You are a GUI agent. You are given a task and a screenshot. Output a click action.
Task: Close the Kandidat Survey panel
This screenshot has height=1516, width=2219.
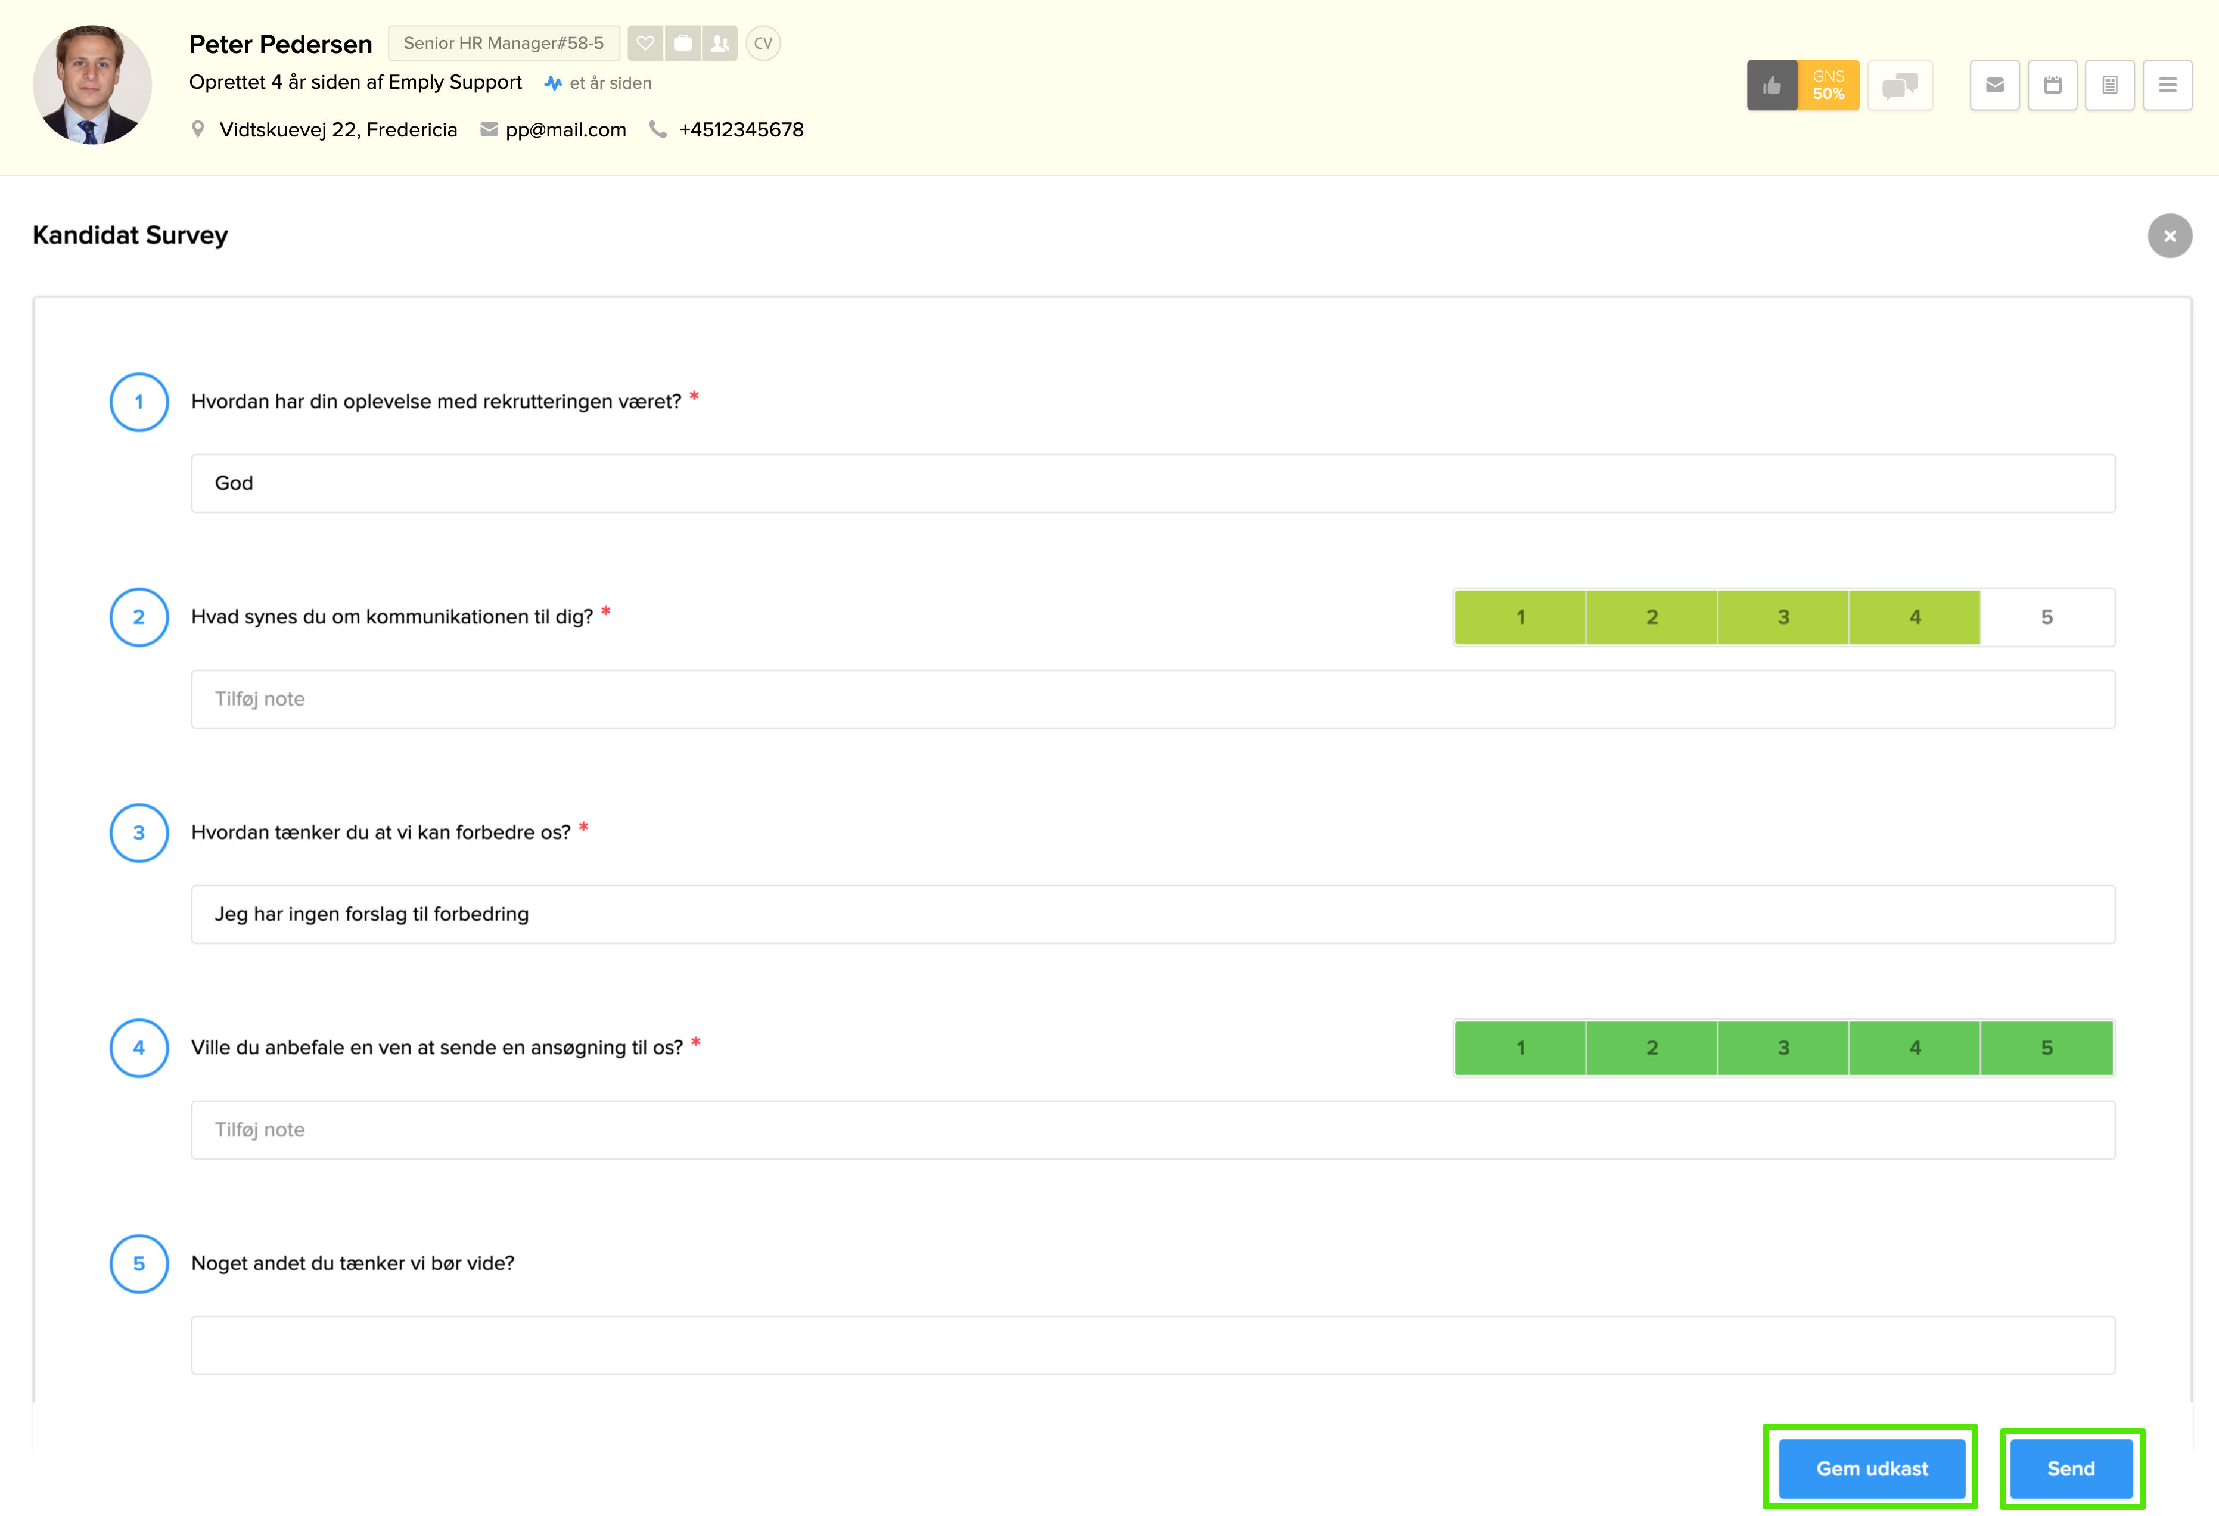(2170, 236)
